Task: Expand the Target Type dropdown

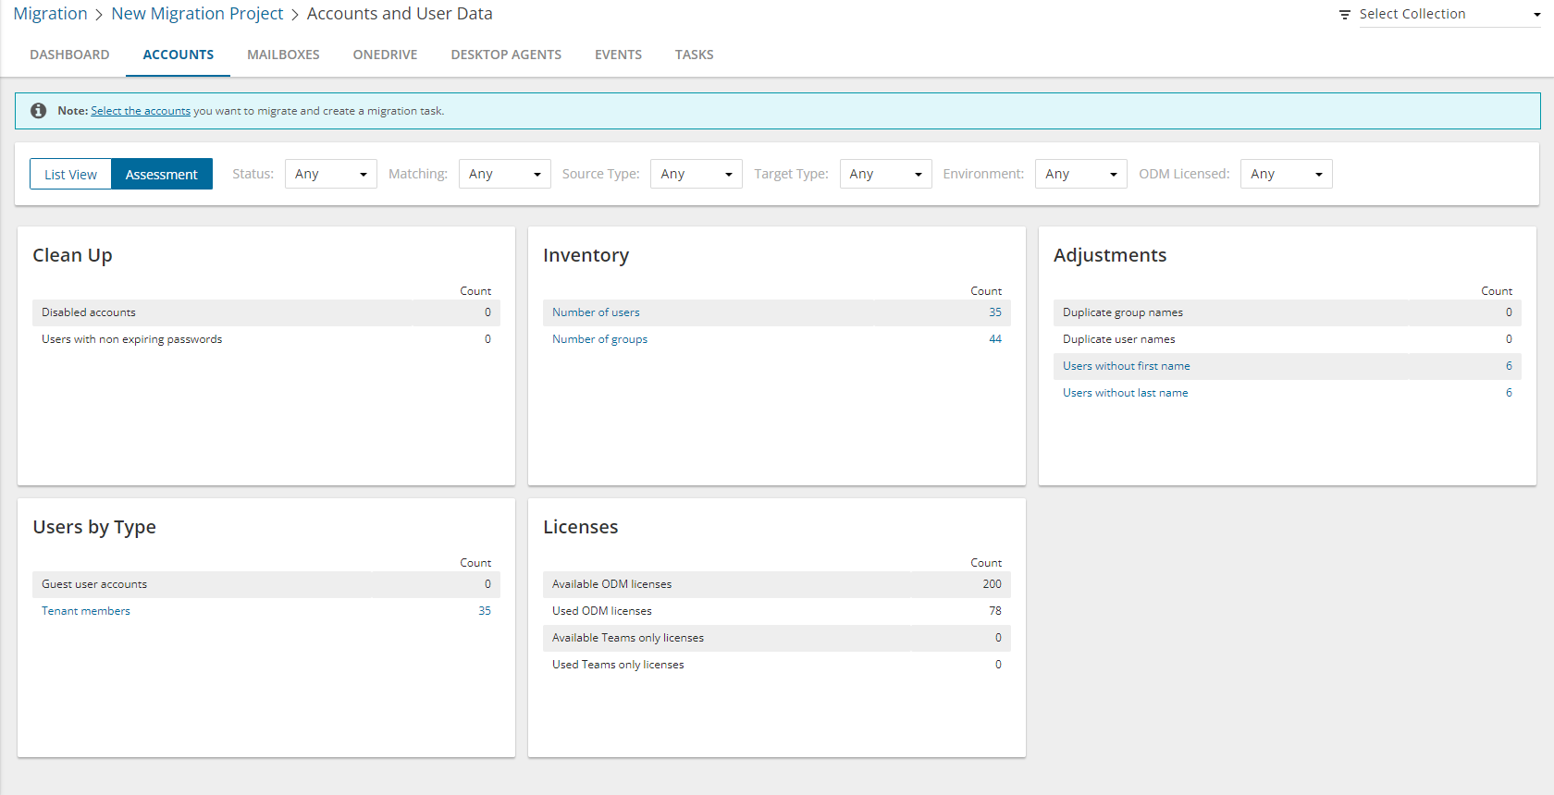Action: pyautogui.click(x=885, y=174)
